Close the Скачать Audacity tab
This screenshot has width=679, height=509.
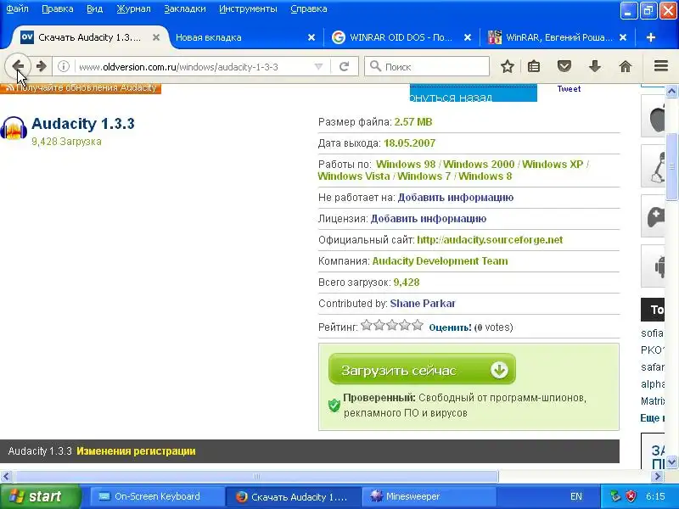tap(156, 37)
